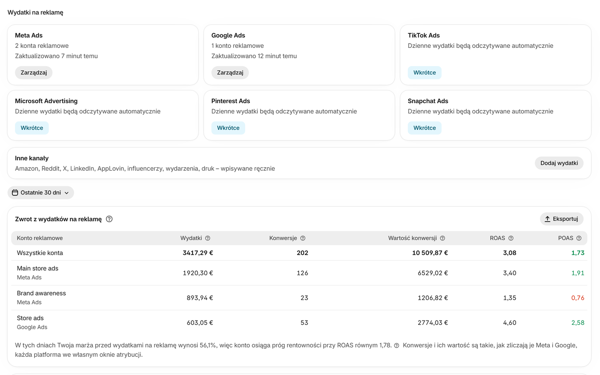Screen dimensions: 600x375
Task: Click the 'Main store ads' account name
Action: (37, 268)
